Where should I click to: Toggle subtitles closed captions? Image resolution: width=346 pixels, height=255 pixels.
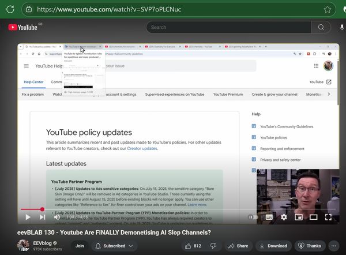pyautogui.click(x=269, y=217)
